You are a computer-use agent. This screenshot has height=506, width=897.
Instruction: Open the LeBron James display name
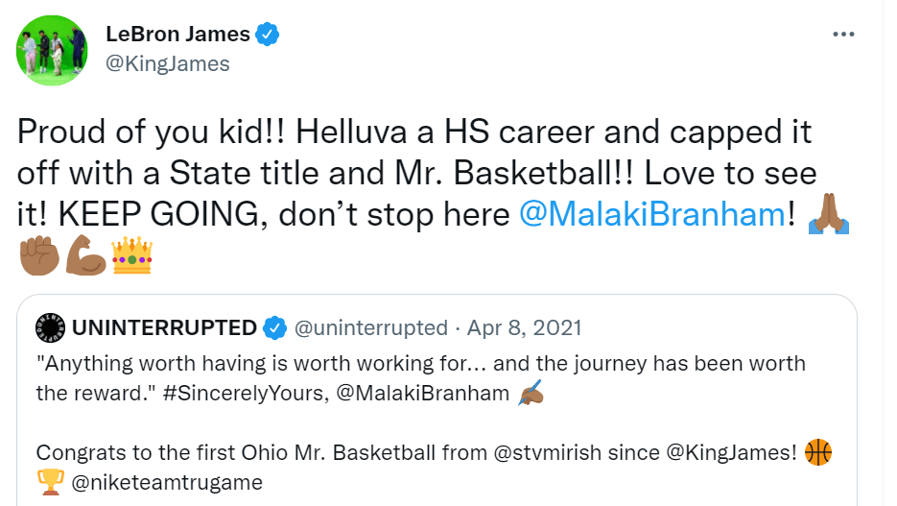click(177, 35)
